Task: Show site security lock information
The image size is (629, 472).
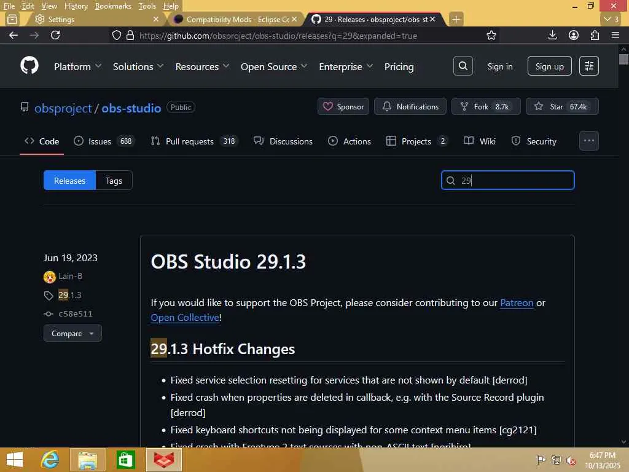Action: point(130,35)
